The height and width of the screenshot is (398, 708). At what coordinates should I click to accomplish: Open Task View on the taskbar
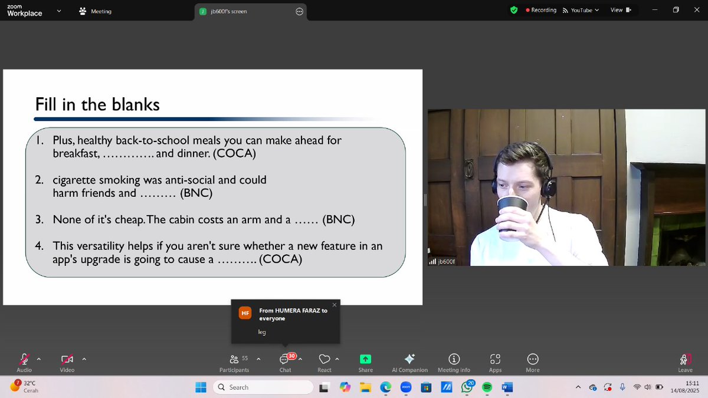[x=324, y=387]
